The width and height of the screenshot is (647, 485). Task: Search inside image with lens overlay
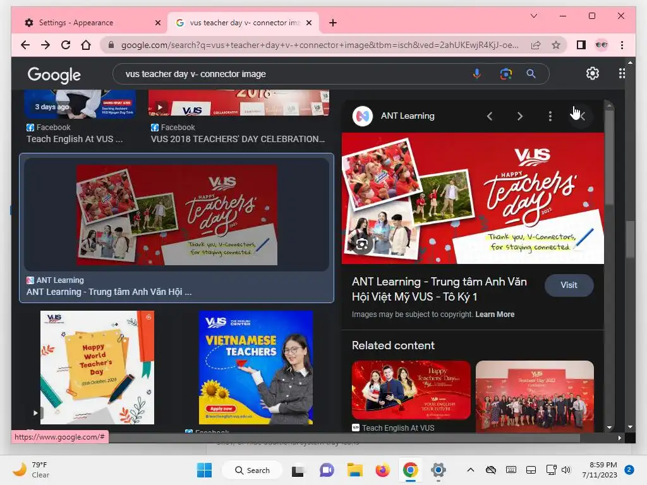coord(362,244)
